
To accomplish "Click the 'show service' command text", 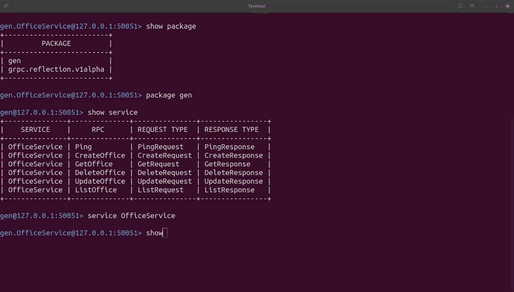I will pyautogui.click(x=113, y=112).
